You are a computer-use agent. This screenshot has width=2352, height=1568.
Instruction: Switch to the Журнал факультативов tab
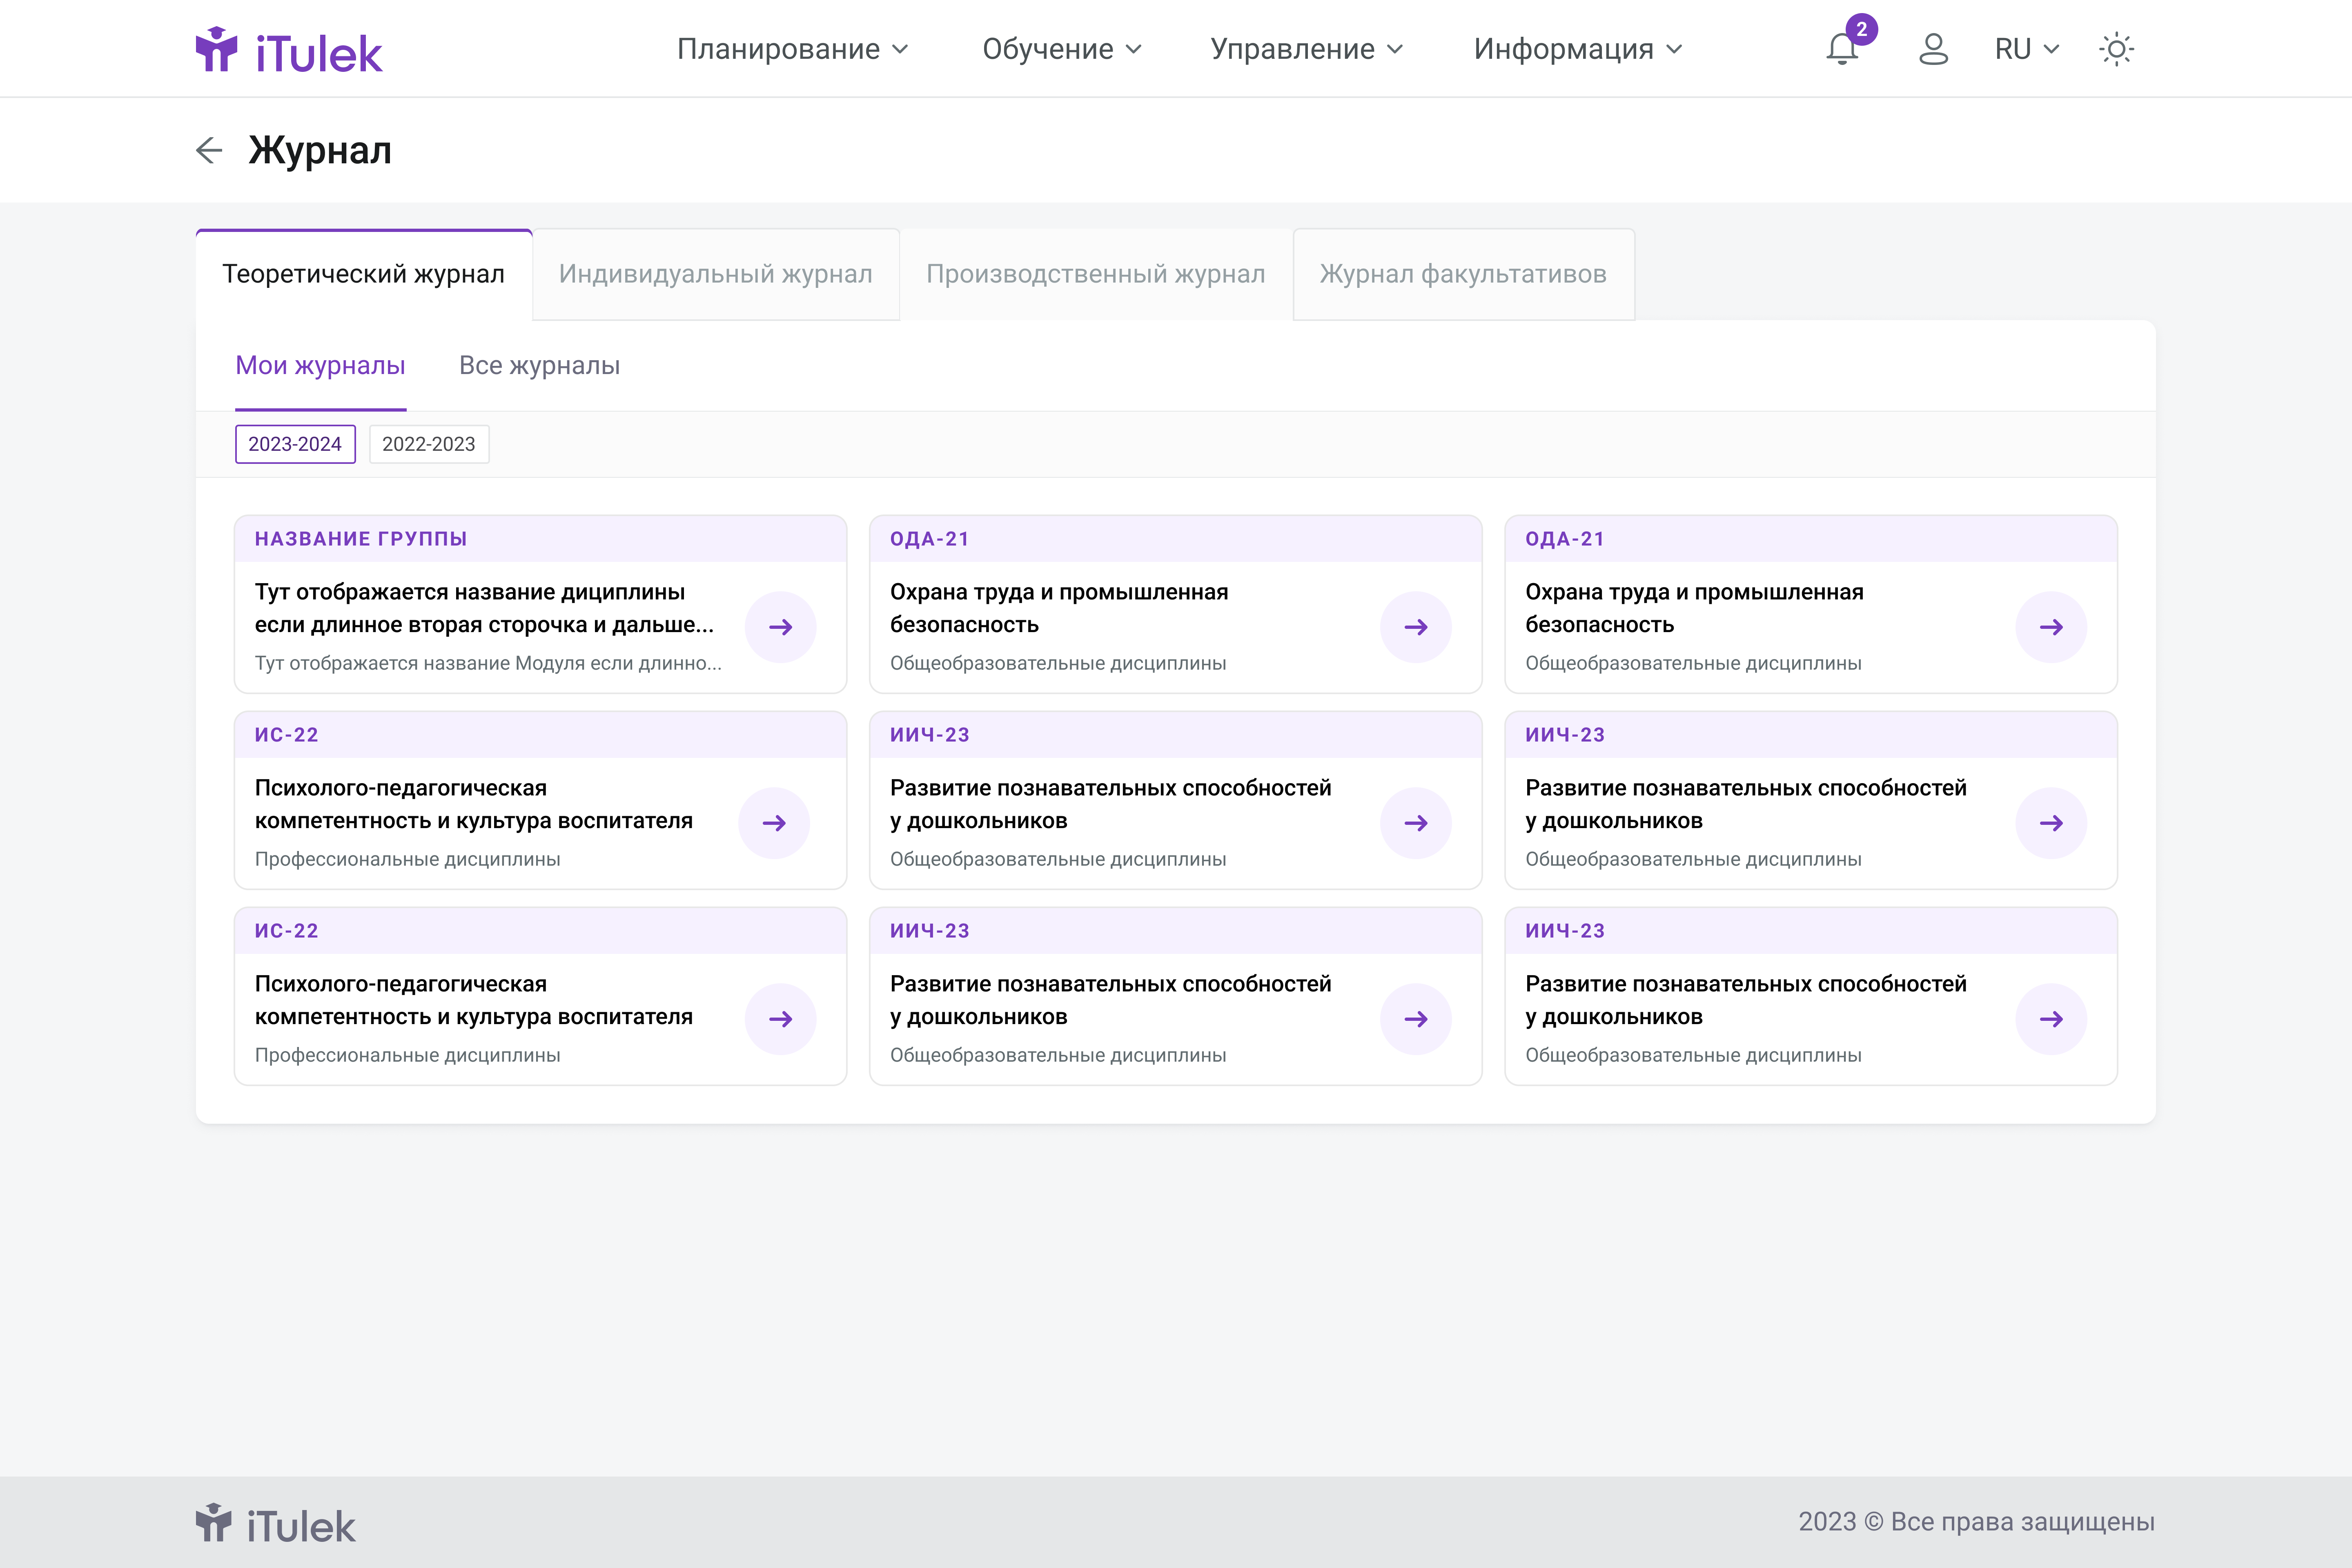(x=1463, y=274)
